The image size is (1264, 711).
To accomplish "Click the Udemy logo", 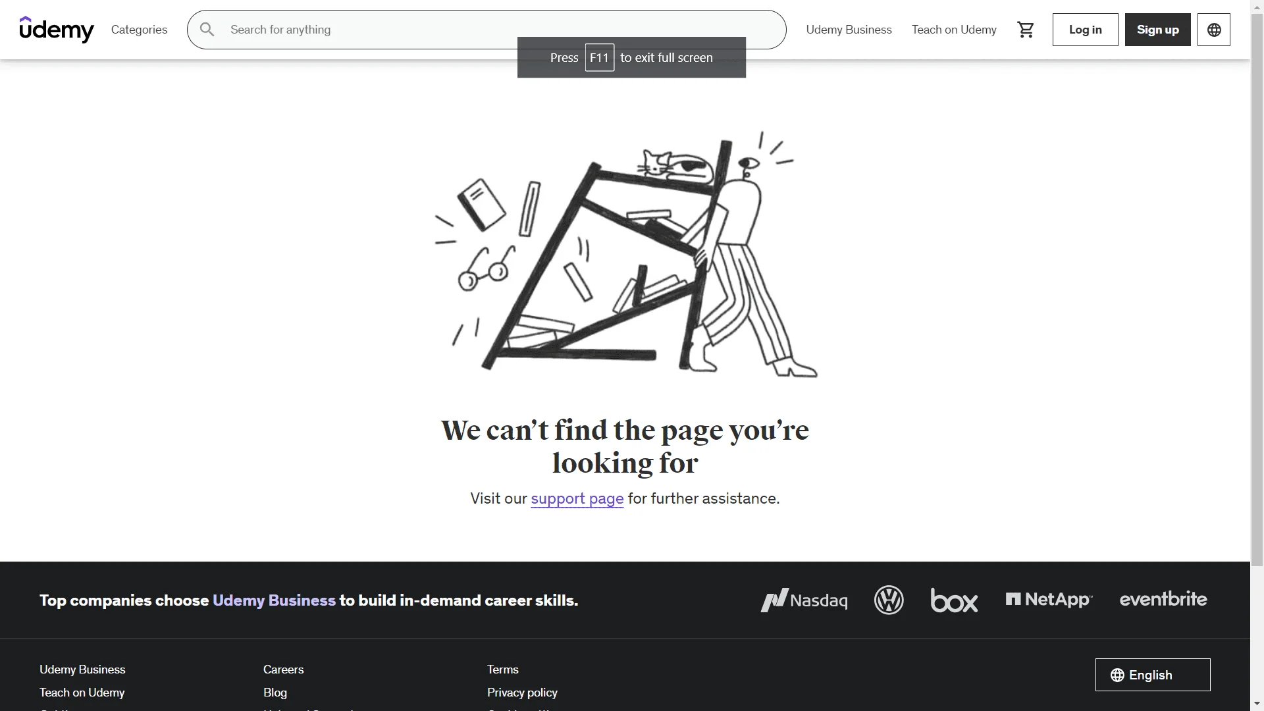I will pos(57,30).
